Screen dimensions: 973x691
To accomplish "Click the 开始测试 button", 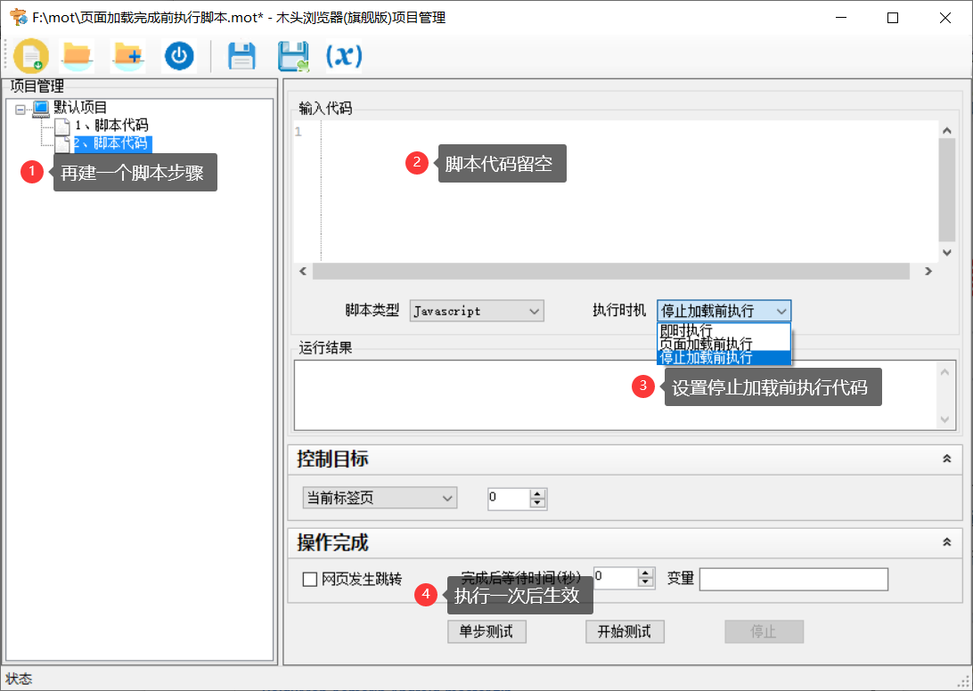I will pos(625,631).
